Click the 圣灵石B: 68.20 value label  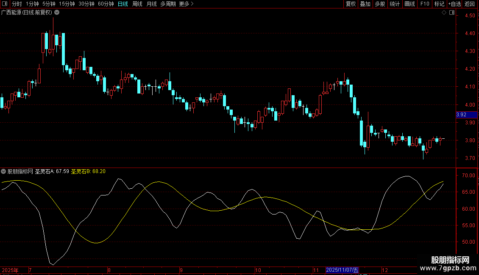pos(88,171)
